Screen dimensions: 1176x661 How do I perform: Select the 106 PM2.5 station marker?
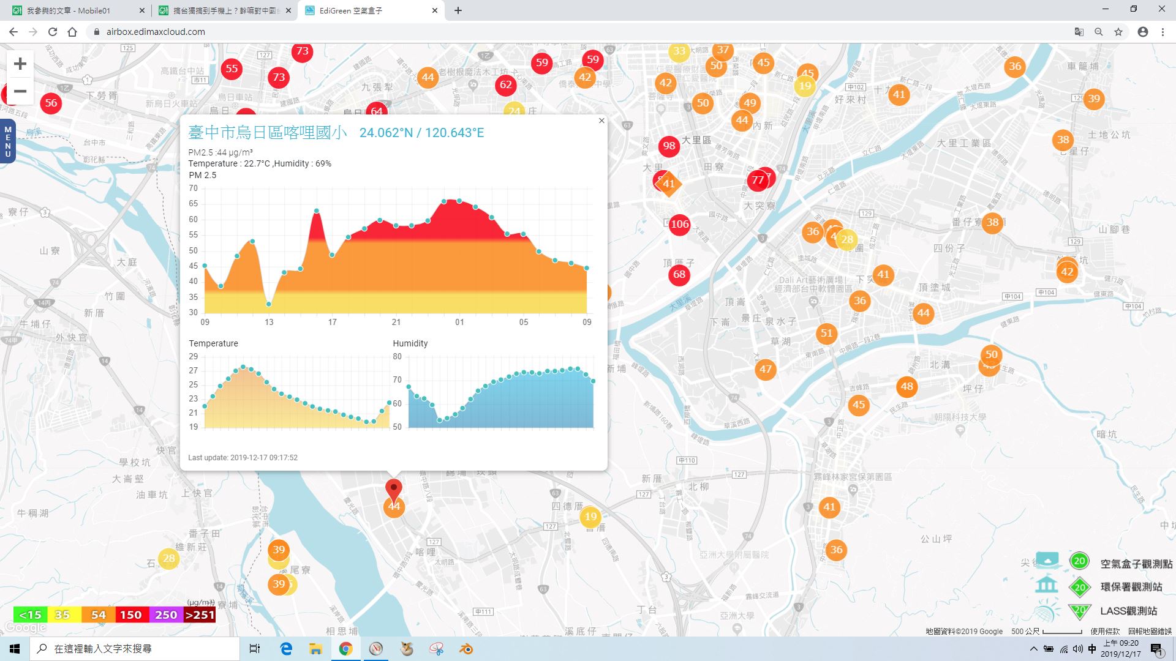tap(679, 224)
